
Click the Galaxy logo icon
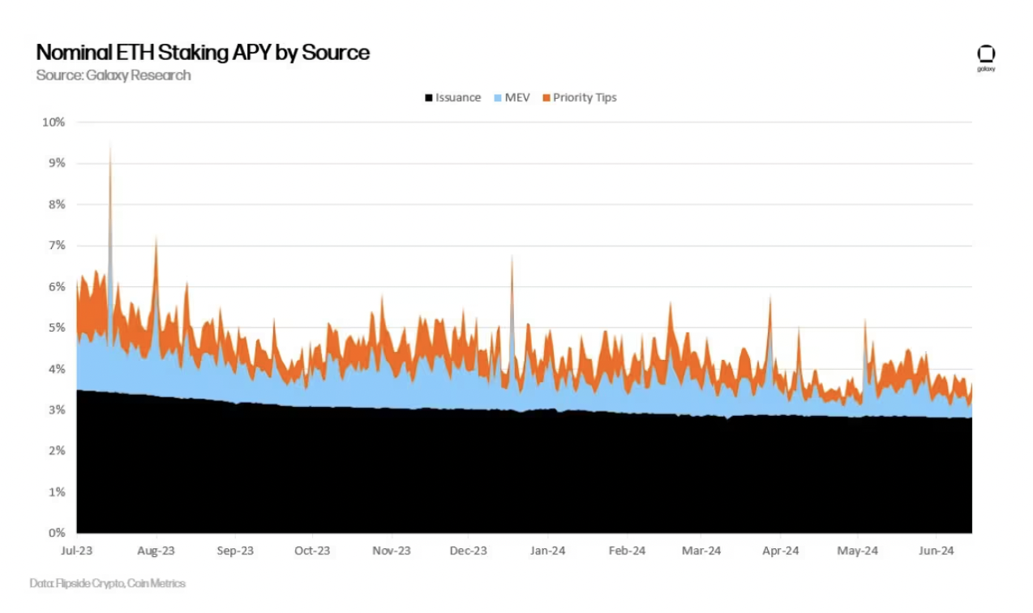(x=986, y=54)
